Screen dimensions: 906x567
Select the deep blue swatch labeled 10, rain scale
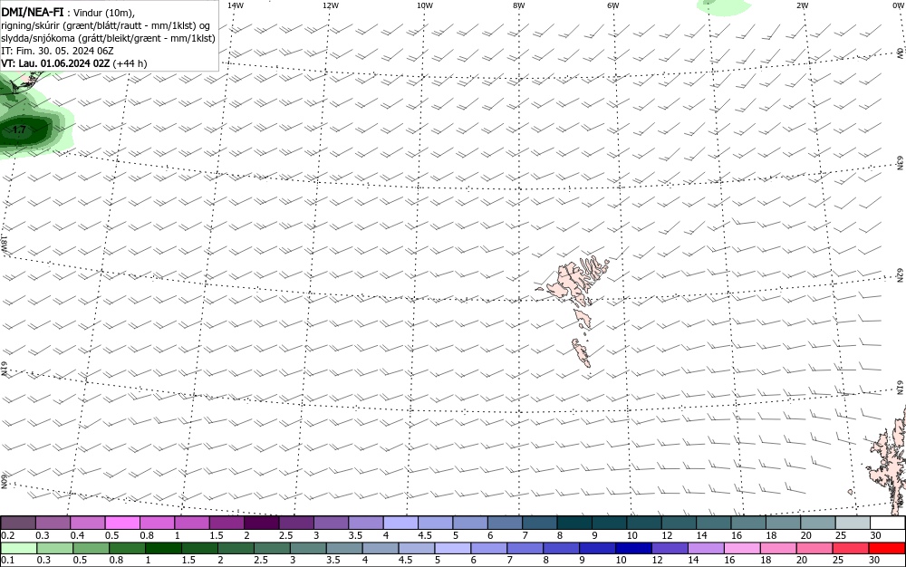633,548
